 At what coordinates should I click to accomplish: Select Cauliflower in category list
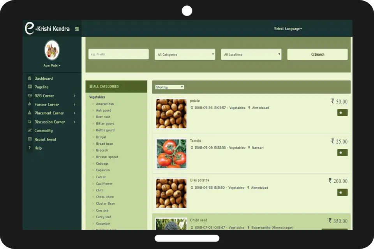click(104, 184)
